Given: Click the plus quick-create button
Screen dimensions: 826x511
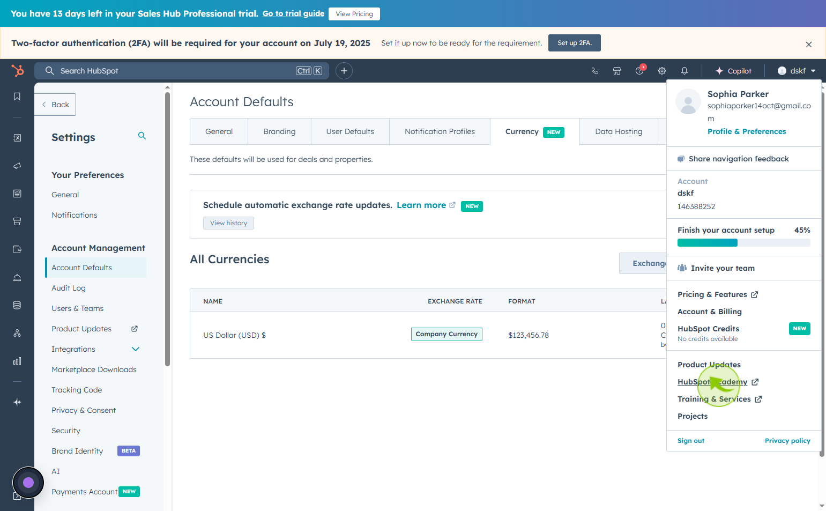Looking at the screenshot, I should 344,71.
